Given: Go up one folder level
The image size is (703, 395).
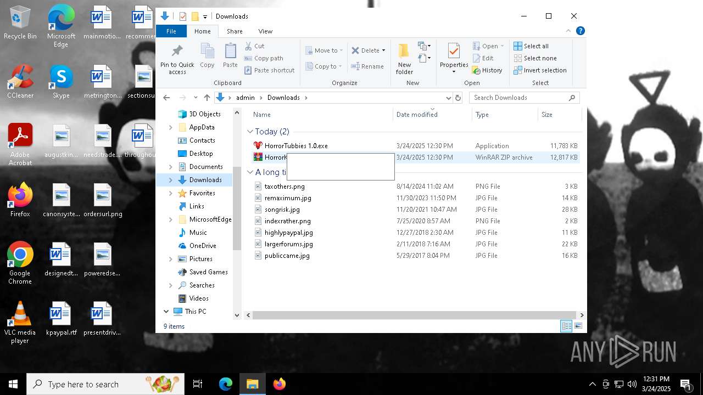Looking at the screenshot, I should (207, 98).
